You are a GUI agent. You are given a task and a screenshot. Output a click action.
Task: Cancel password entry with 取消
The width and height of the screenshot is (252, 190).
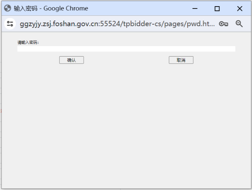181,60
